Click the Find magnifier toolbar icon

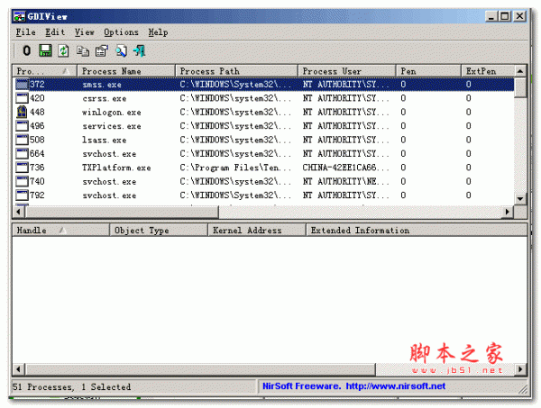click(121, 51)
